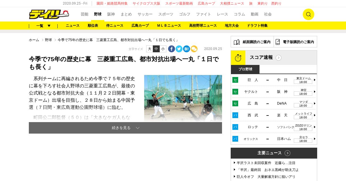Click the セ badge for 広島 vs DeNA
346x181 pixels.
coord(235,103)
